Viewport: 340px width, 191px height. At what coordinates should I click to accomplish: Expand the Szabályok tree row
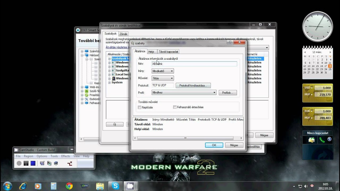coord(109,59)
